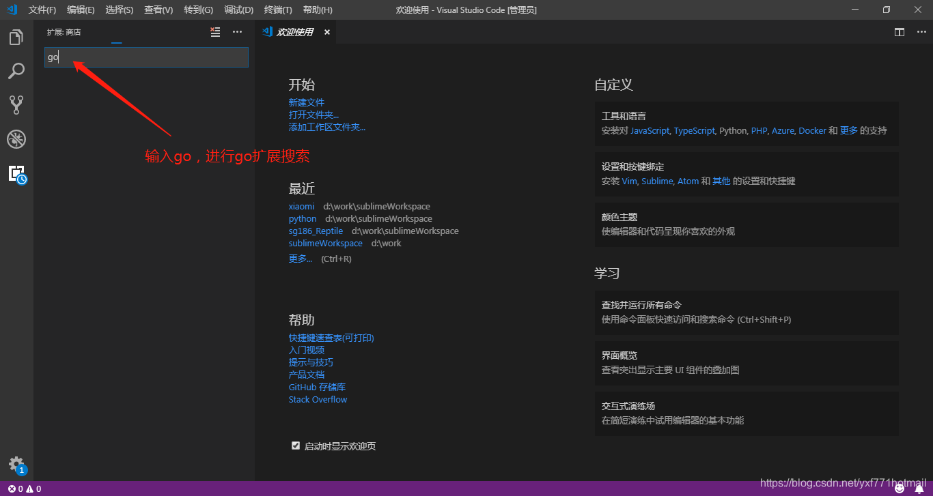Click 打开文件夹... link
Screen dimensions: 933x496
coord(314,115)
